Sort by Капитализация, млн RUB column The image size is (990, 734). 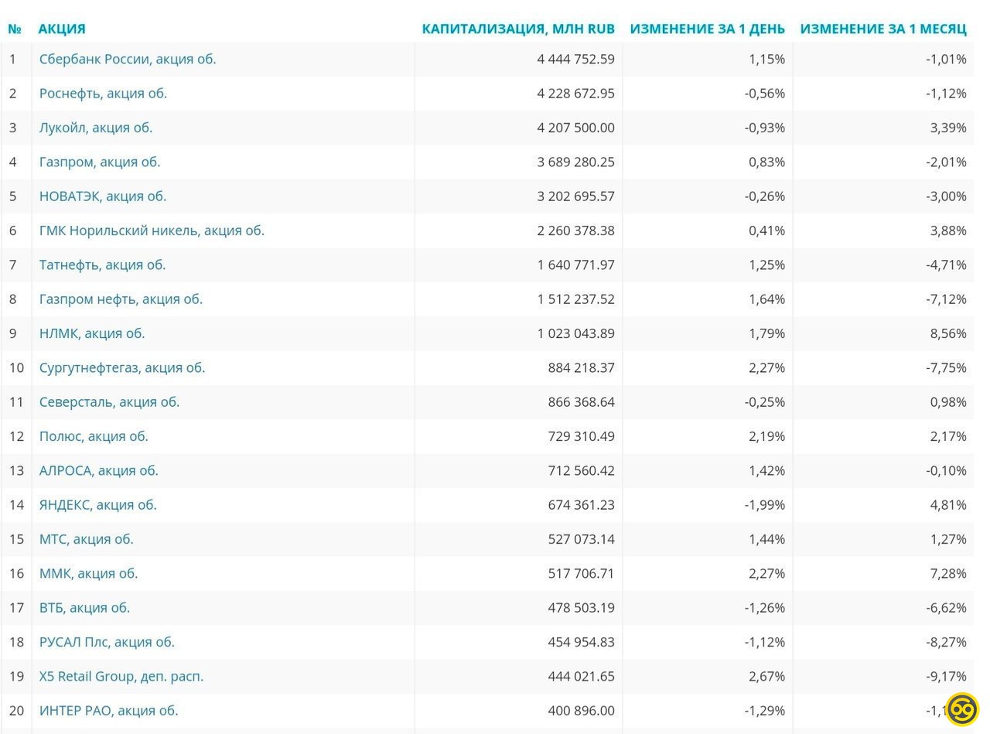[517, 29]
